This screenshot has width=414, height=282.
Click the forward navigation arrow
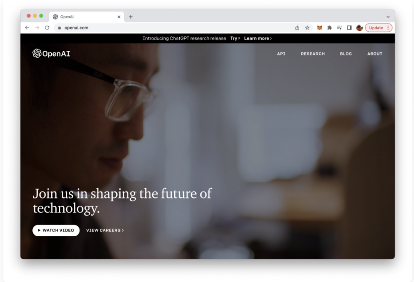point(37,28)
